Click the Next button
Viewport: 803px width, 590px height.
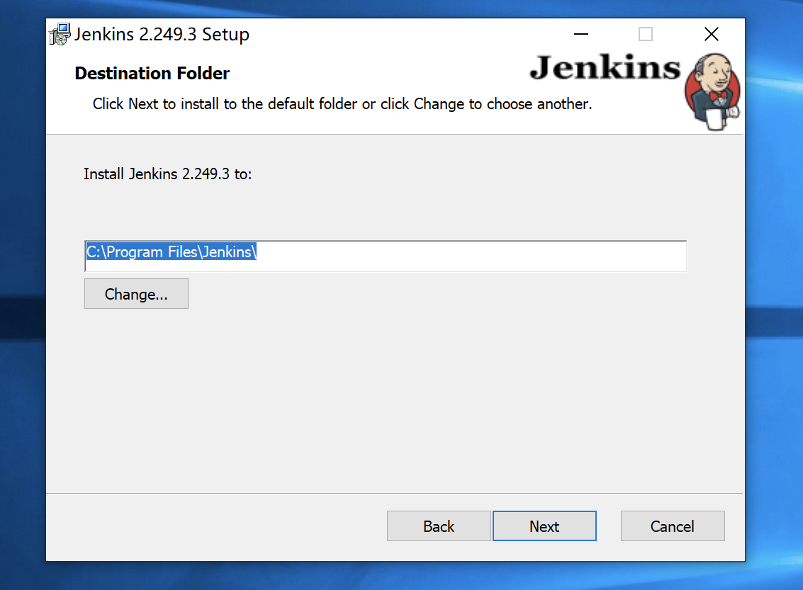(x=544, y=526)
